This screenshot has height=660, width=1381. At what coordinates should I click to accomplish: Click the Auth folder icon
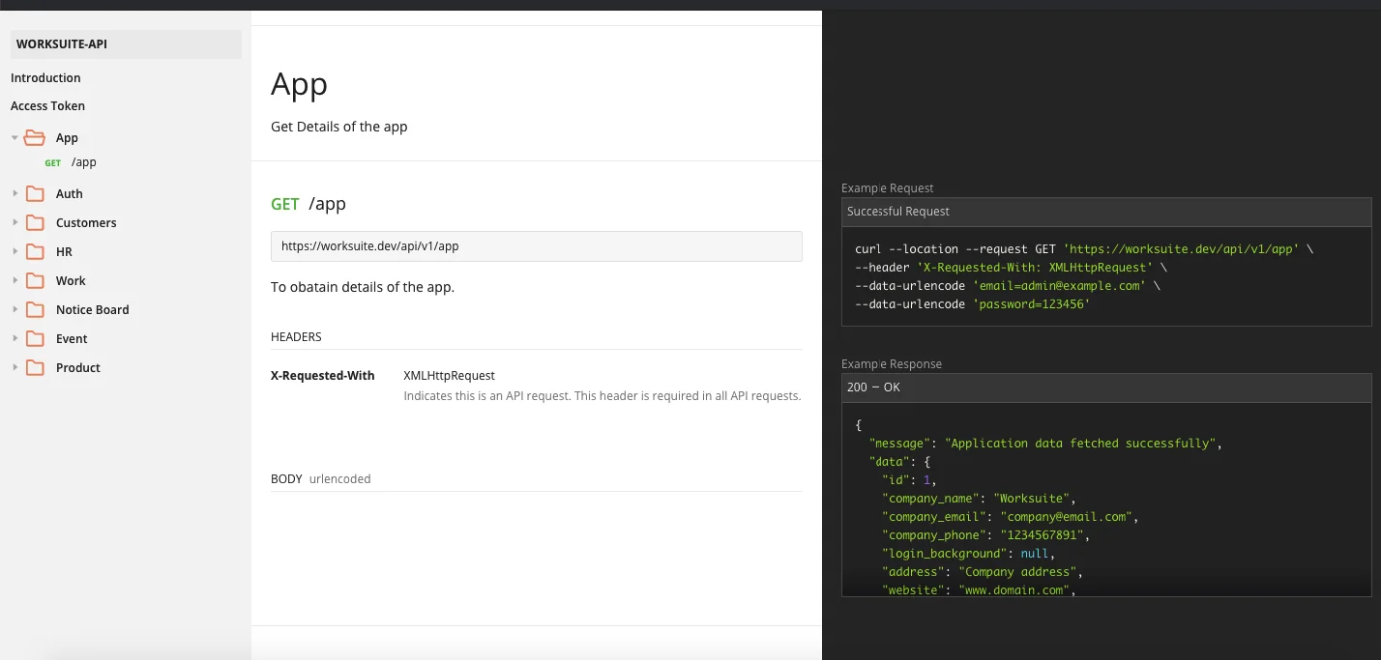36,194
